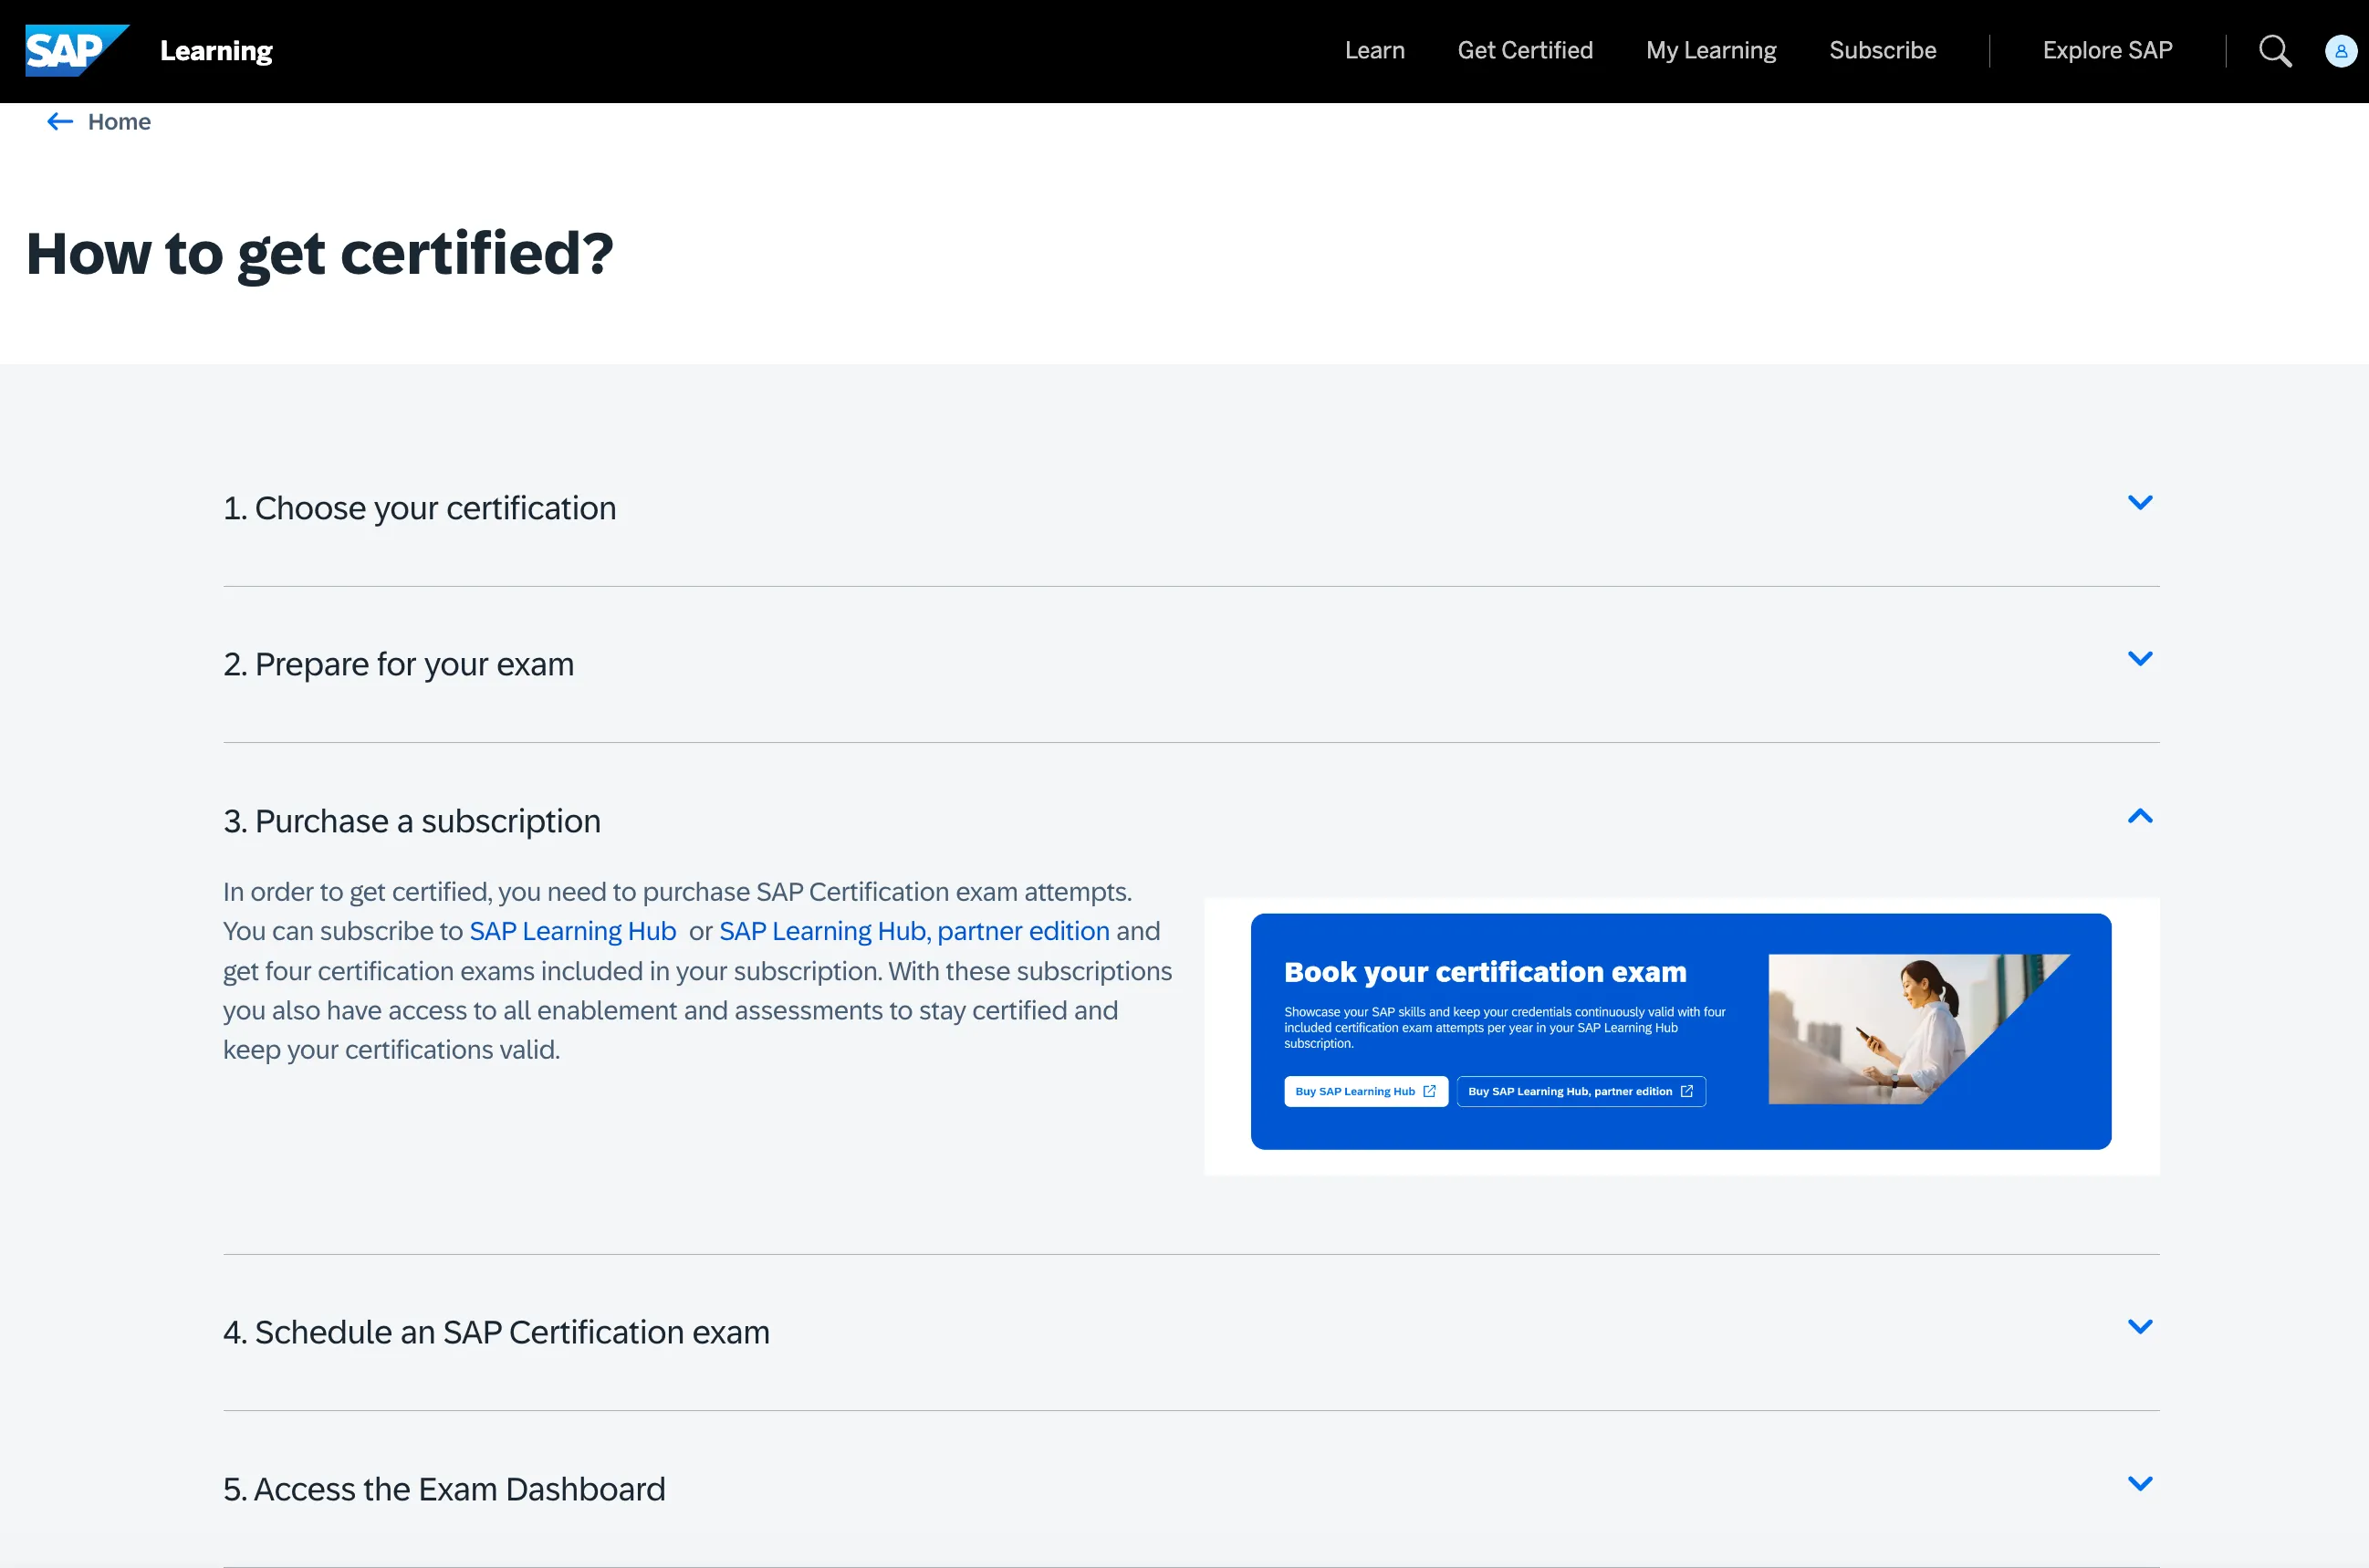Expand Schedule an SAP Certification exam chevron

point(2139,1327)
